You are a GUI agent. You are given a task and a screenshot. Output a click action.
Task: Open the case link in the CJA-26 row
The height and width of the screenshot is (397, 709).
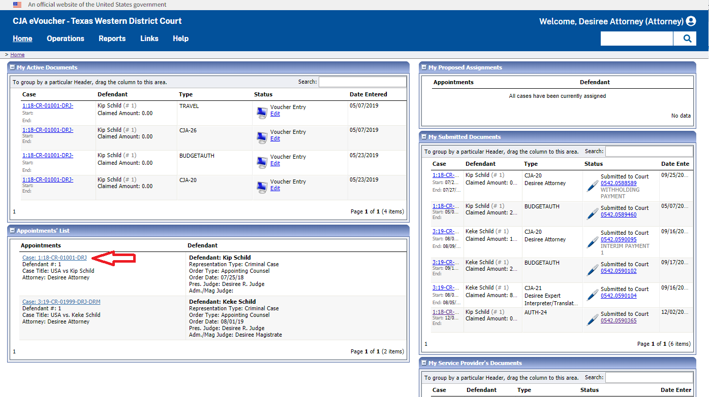48,130
